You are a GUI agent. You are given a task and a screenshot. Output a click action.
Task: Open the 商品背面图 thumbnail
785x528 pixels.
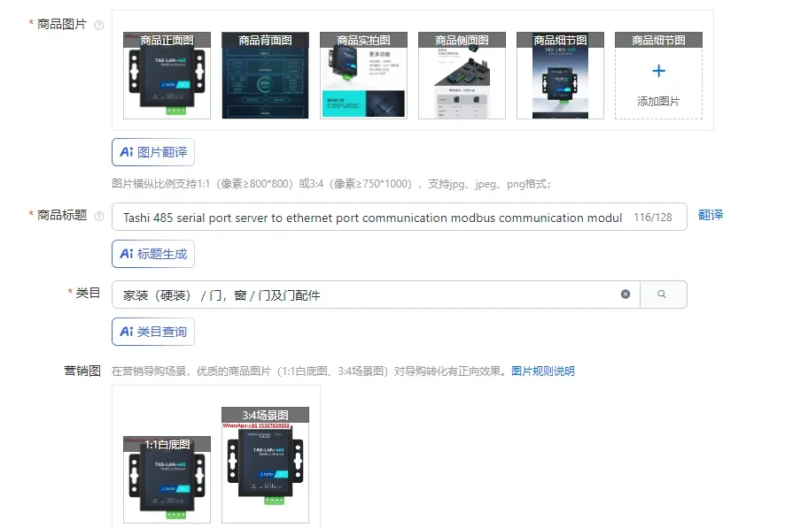[x=265, y=75]
